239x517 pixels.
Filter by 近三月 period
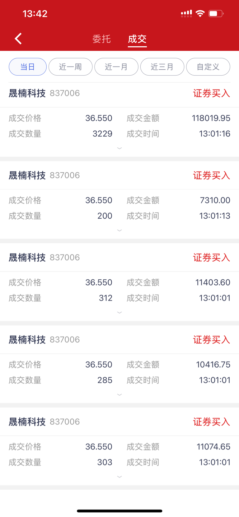pyautogui.click(x=162, y=67)
